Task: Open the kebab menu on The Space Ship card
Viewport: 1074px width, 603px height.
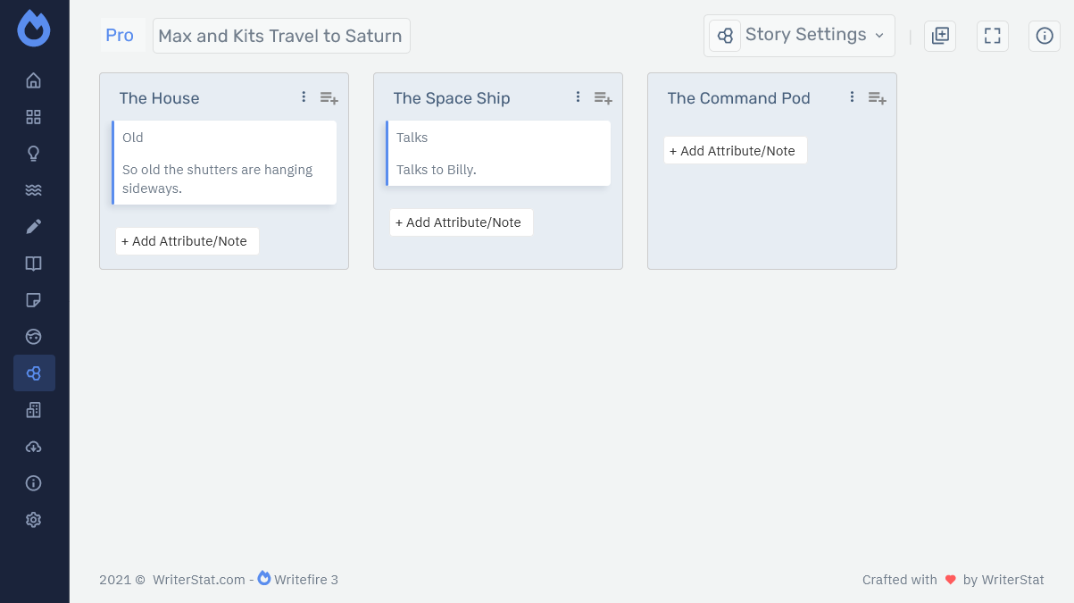Action: [x=577, y=96]
